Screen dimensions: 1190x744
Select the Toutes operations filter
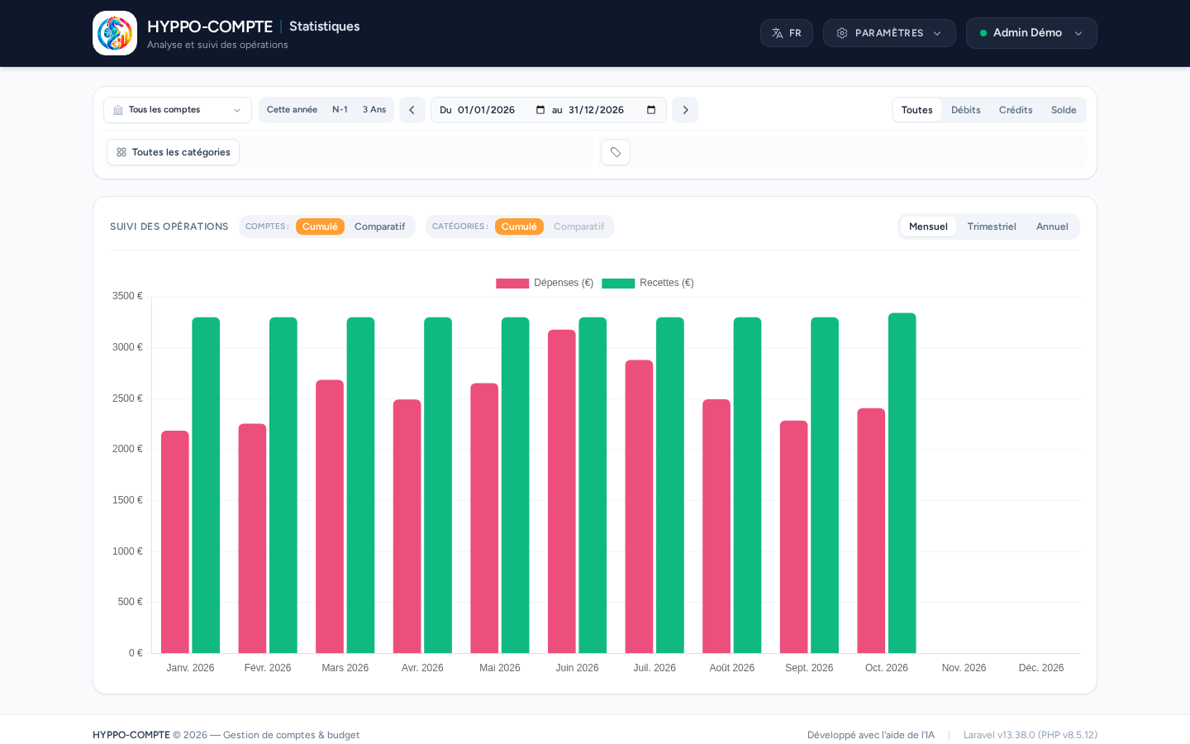pyautogui.click(x=917, y=110)
